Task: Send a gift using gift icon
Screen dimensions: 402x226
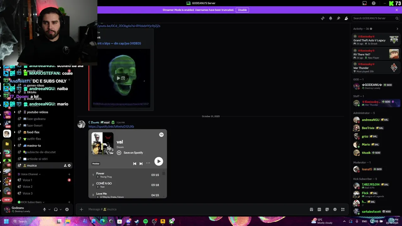Action: point(311,209)
